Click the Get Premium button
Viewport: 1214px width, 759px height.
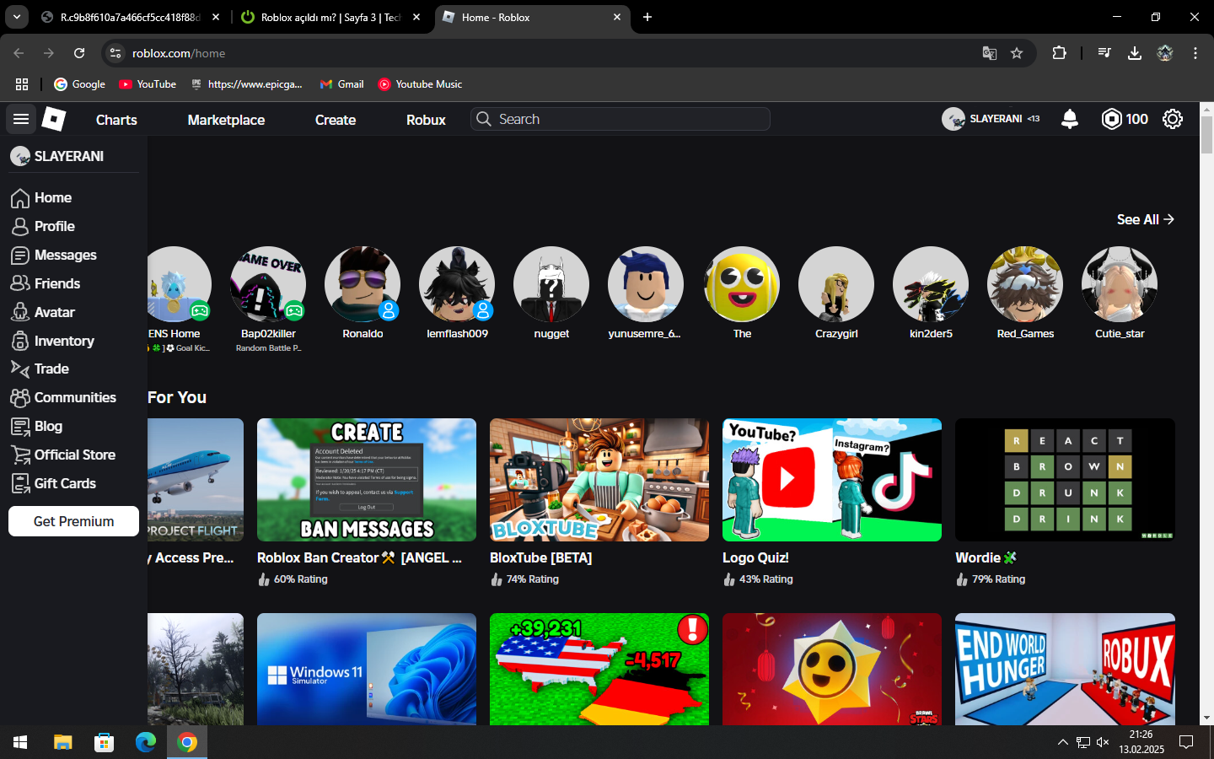pyautogui.click(x=73, y=521)
